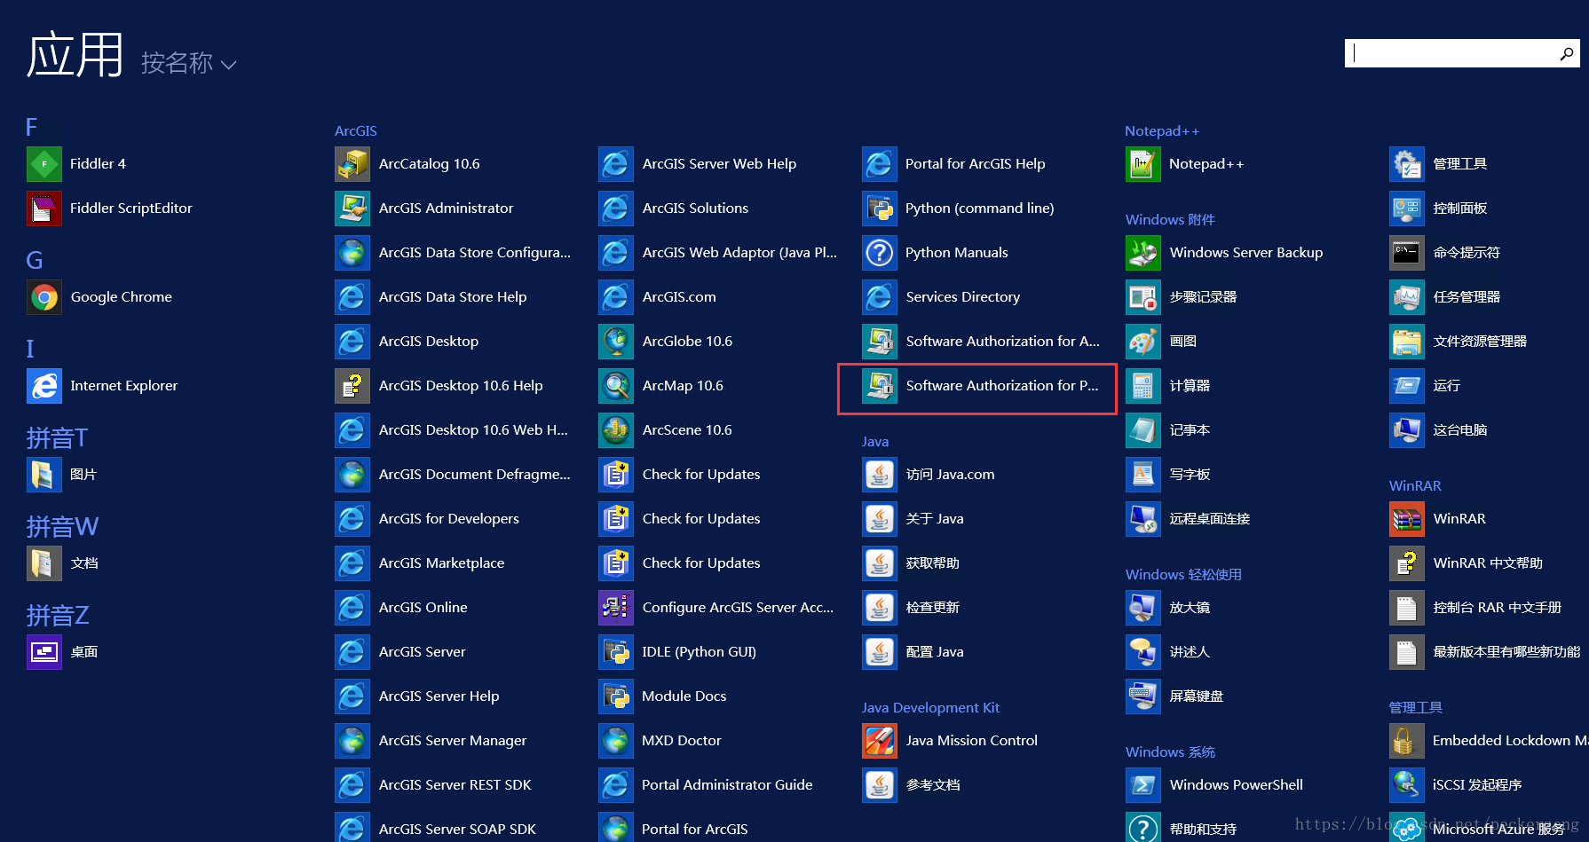This screenshot has width=1589, height=842.
Task: Select the ArcGIS group header
Action: [x=355, y=131]
